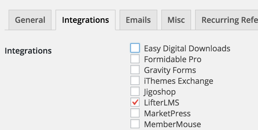258x130 pixels.
Task: Enable the Easy Digital Downloads checkbox
Action: [x=135, y=48]
